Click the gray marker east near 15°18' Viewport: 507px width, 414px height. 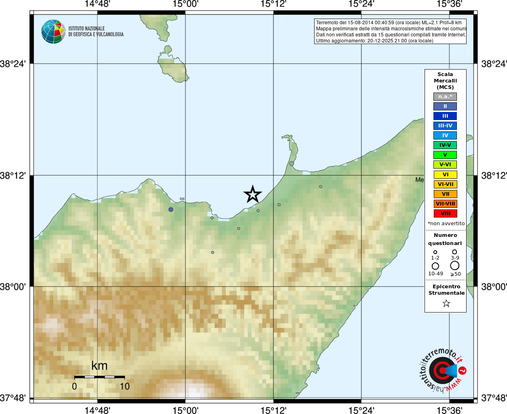321,186
